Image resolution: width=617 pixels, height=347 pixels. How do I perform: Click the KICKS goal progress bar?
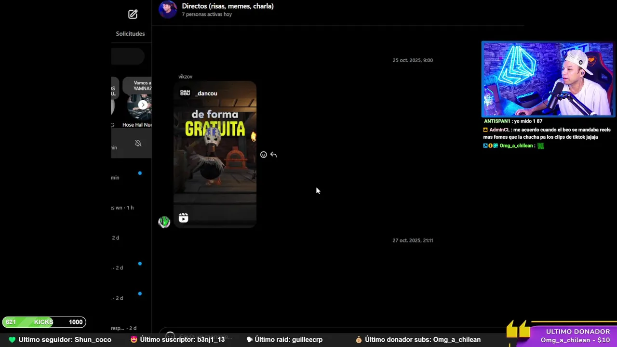point(44,322)
